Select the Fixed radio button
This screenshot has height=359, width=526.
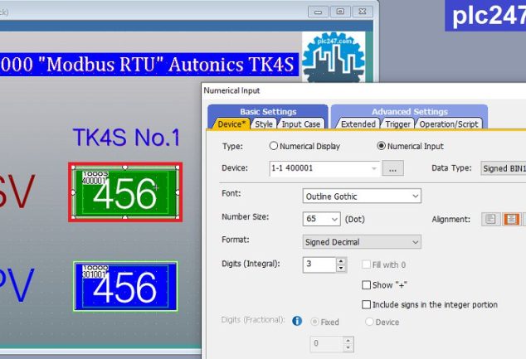click(x=314, y=322)
